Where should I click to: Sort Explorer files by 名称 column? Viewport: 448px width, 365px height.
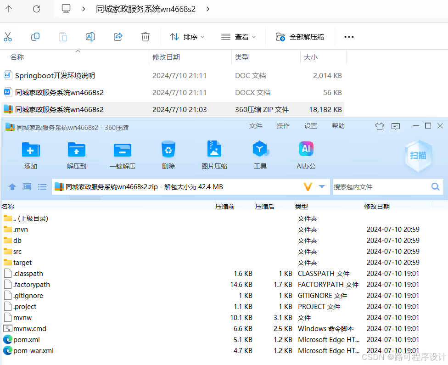point(17,57)
